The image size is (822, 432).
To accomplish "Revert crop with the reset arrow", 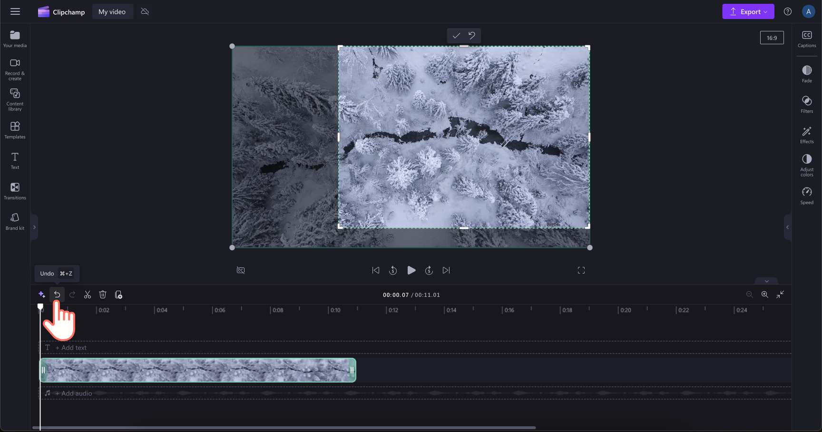I will click(472, 36).
